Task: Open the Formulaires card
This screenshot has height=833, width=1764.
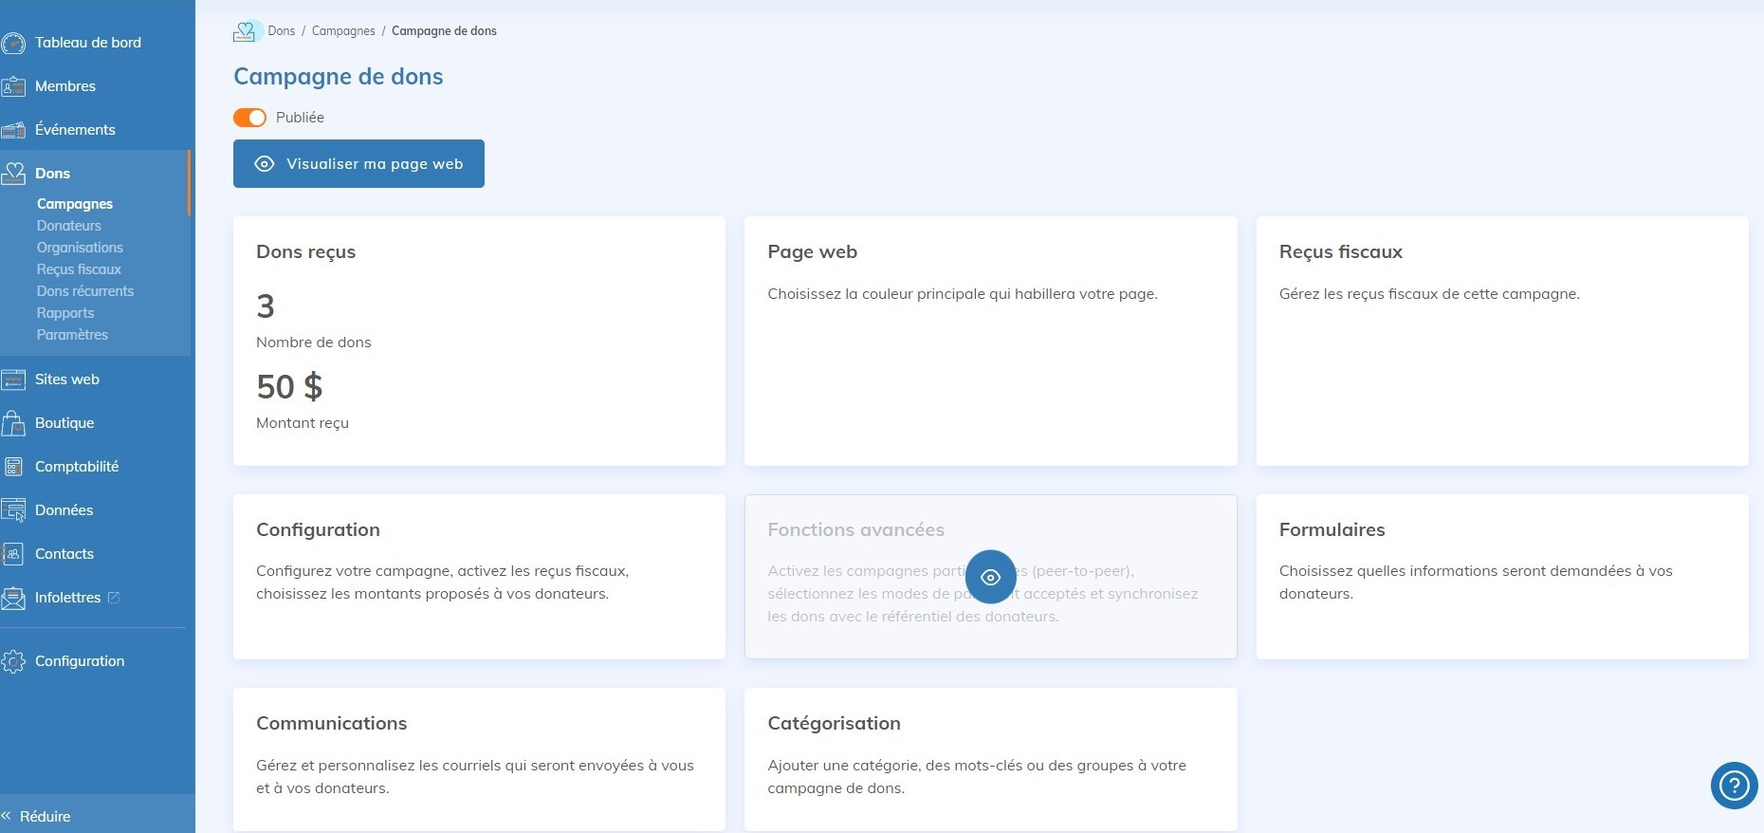Action: pos(1502,577)
